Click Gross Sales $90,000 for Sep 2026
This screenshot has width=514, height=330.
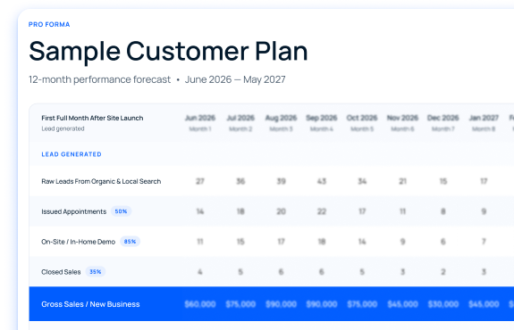pos(322,304)
